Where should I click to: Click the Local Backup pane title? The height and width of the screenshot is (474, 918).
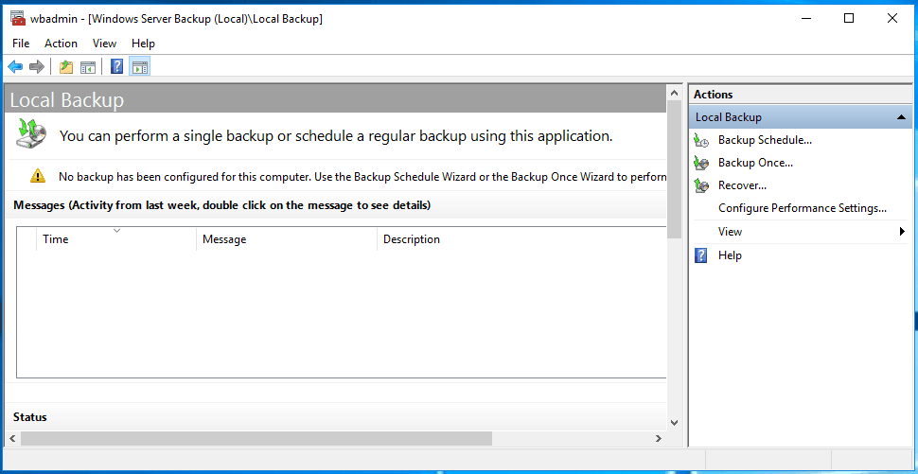coord(67,100)
